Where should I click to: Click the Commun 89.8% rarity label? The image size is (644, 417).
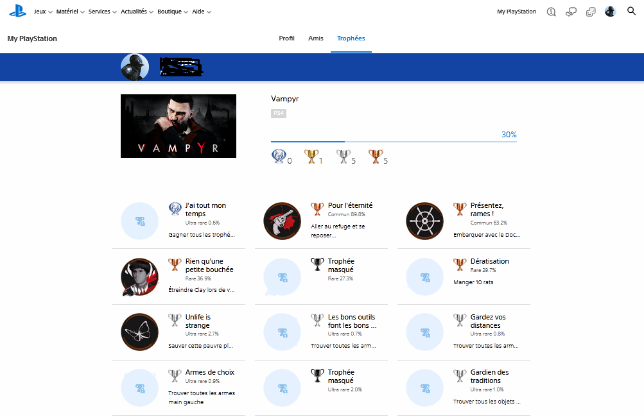coord(346,214)
